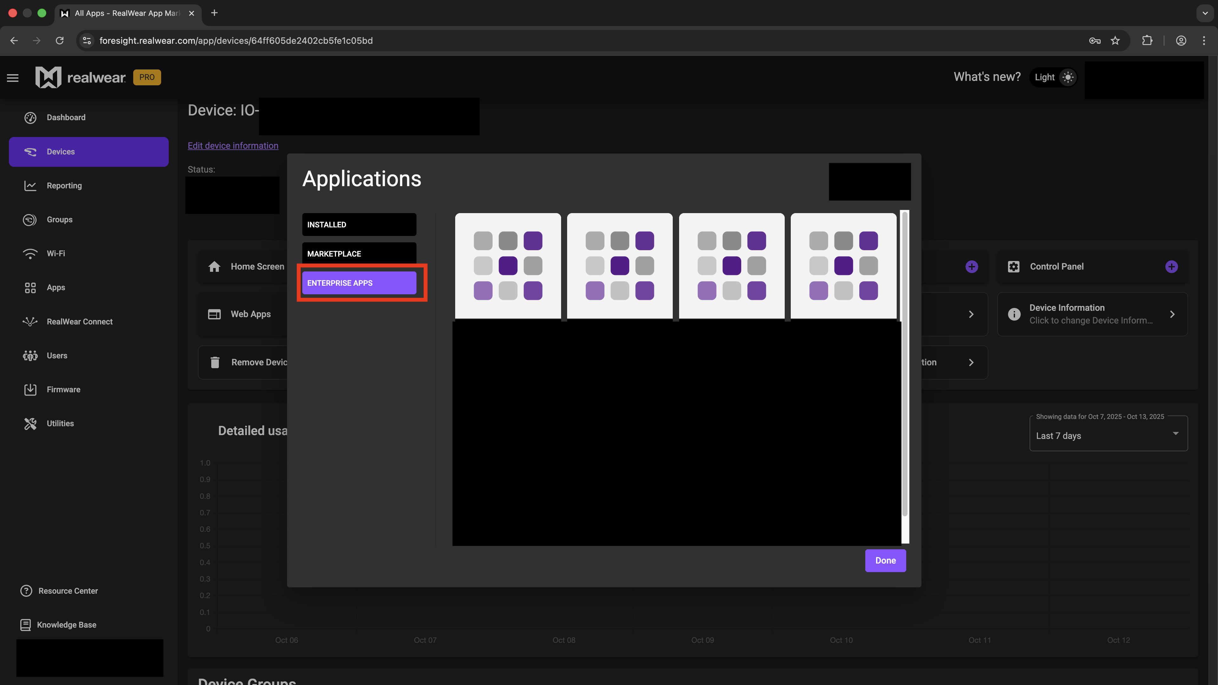
Task: Click the Wi-Fi signal icon
Action: (30, 254)
